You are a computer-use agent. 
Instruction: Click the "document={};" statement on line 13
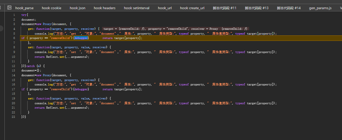click(x=31, y=71)
